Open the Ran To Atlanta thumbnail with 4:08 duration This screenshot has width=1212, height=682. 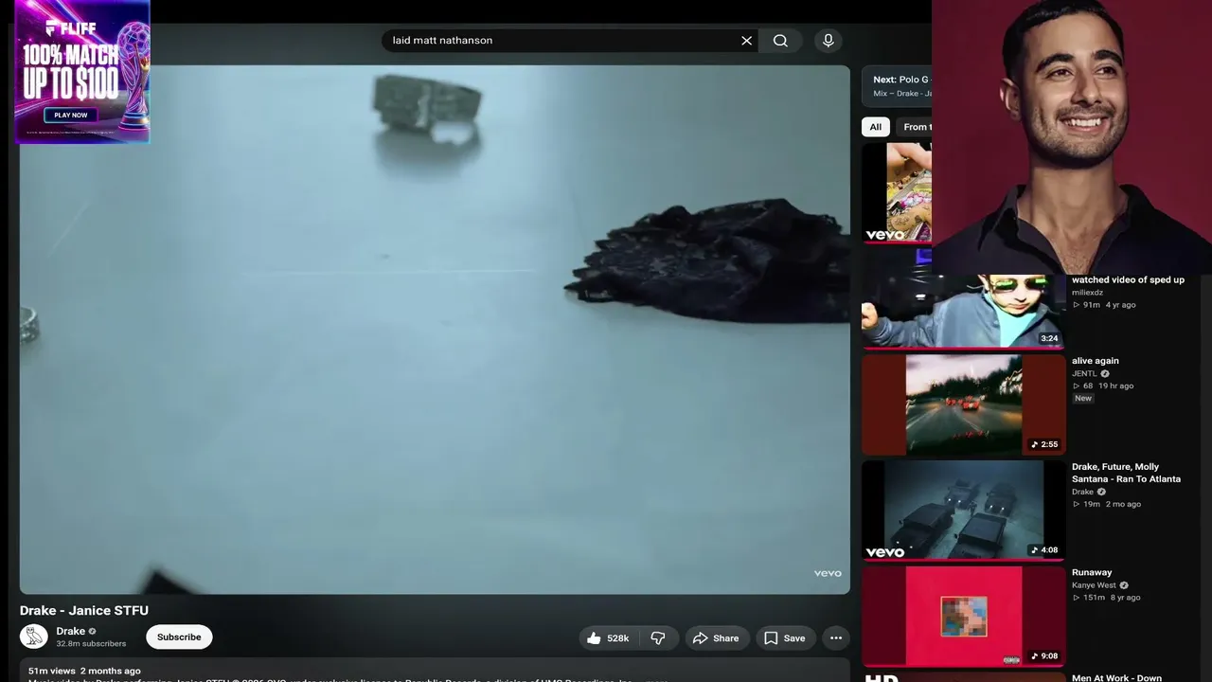[x=963, y=511]
